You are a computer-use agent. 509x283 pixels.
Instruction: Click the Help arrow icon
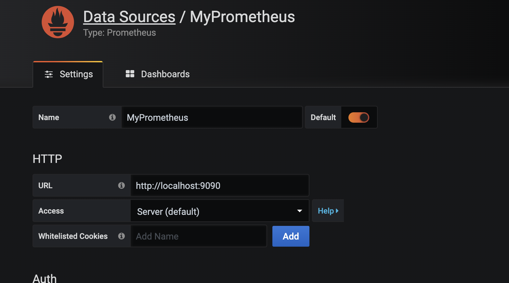[337, 211]
